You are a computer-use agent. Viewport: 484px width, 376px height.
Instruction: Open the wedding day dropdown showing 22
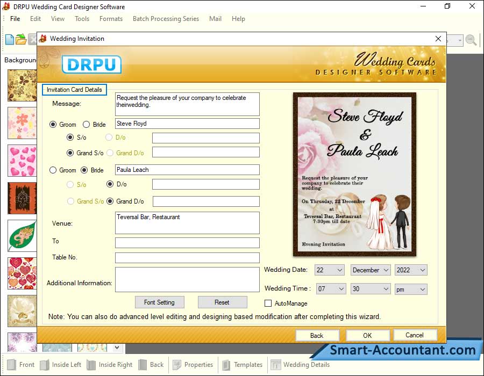tap(329, 270)
